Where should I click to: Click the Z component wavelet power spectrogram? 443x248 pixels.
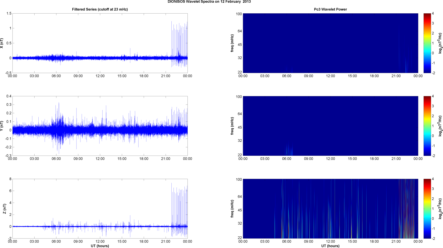[330, 209]
